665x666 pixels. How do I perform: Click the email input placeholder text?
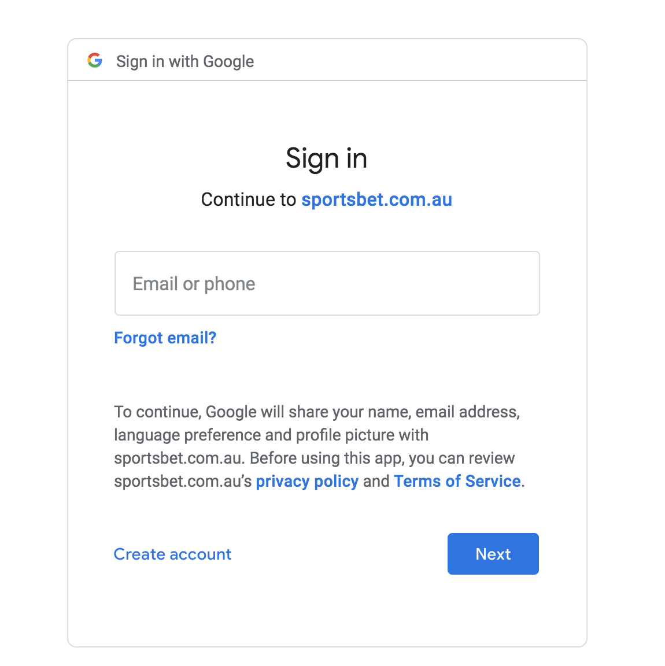(x=194, y=283)
